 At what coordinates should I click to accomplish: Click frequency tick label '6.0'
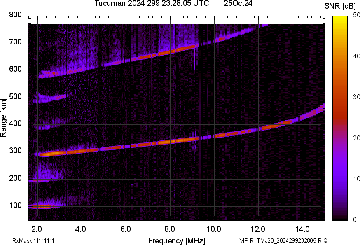click(125, 229)
